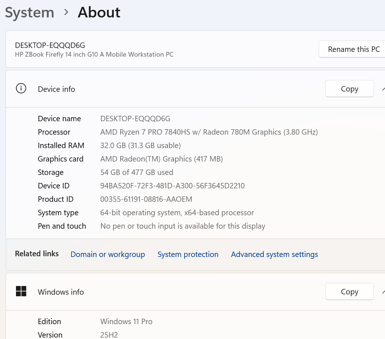Click the About page title
385x339 pixels.
[99, 12]
